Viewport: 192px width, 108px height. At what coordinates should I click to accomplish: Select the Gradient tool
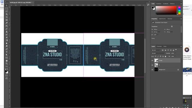(x=7, y=40)
